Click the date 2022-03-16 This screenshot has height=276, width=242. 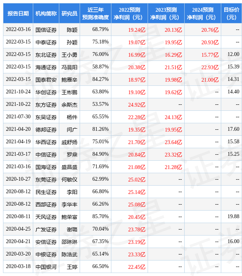pyautogui.click(x=18, y=29)
